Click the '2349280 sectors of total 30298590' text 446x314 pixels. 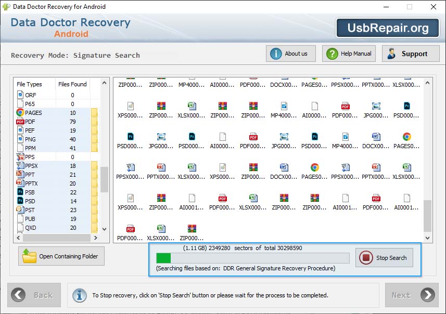(256, 248)
